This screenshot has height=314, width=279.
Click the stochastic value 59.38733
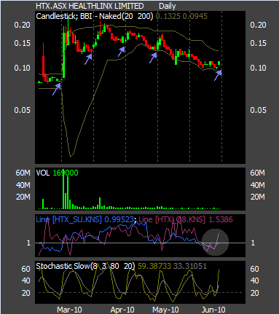coord(154,266)
